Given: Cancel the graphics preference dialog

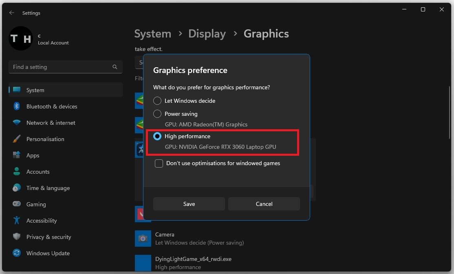Looking at the screenshot, I should point(264,204).
